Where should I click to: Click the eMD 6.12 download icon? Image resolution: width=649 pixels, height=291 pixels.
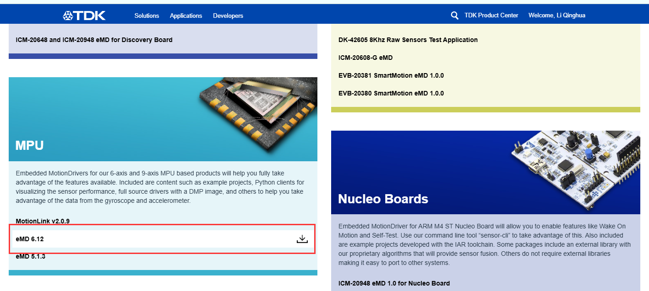click(x=302, y=239)
